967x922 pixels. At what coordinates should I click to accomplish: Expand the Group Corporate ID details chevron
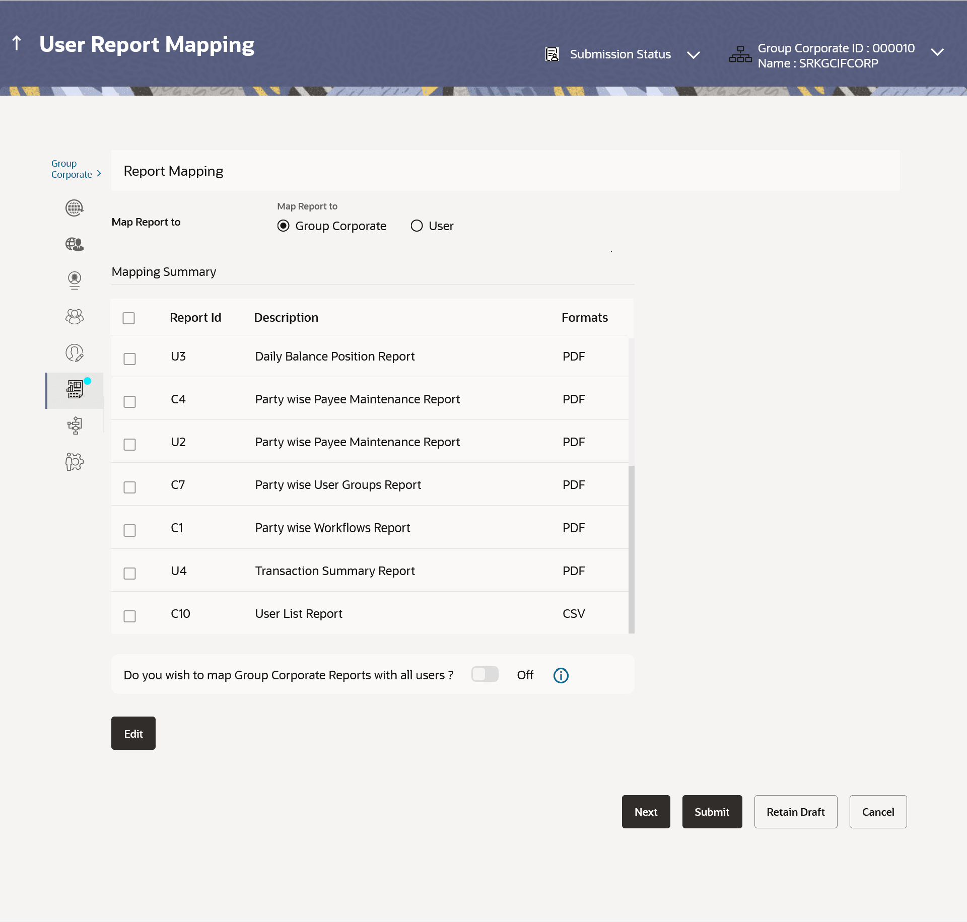pyautogui.click(x=937, y=52)
